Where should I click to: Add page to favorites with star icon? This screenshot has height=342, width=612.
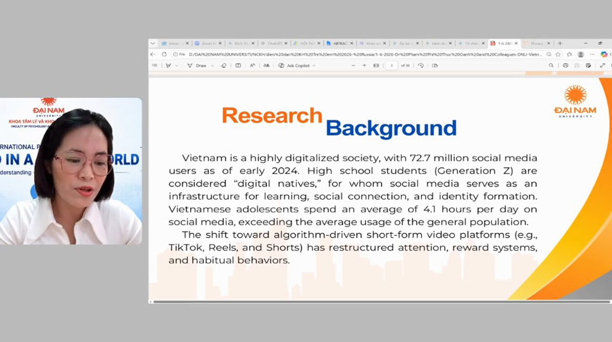[x=558, y=54]
